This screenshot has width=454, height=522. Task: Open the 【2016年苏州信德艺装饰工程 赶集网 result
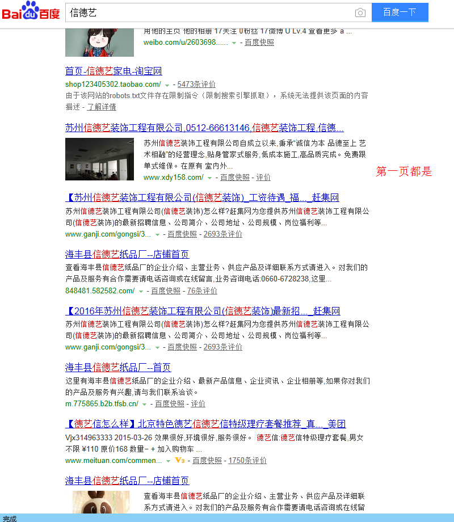[x=203, y=311]
